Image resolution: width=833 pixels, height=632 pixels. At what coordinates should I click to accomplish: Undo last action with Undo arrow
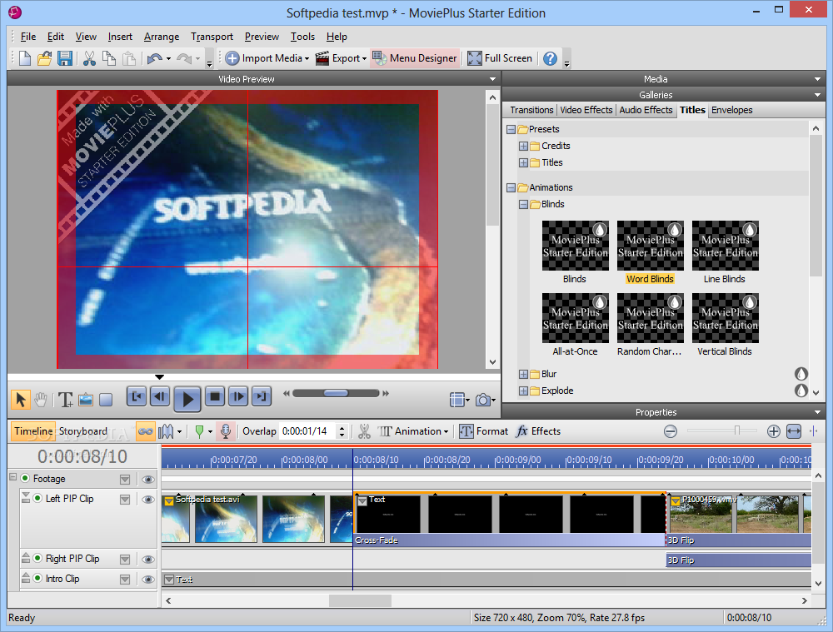(x=155, y=58)
